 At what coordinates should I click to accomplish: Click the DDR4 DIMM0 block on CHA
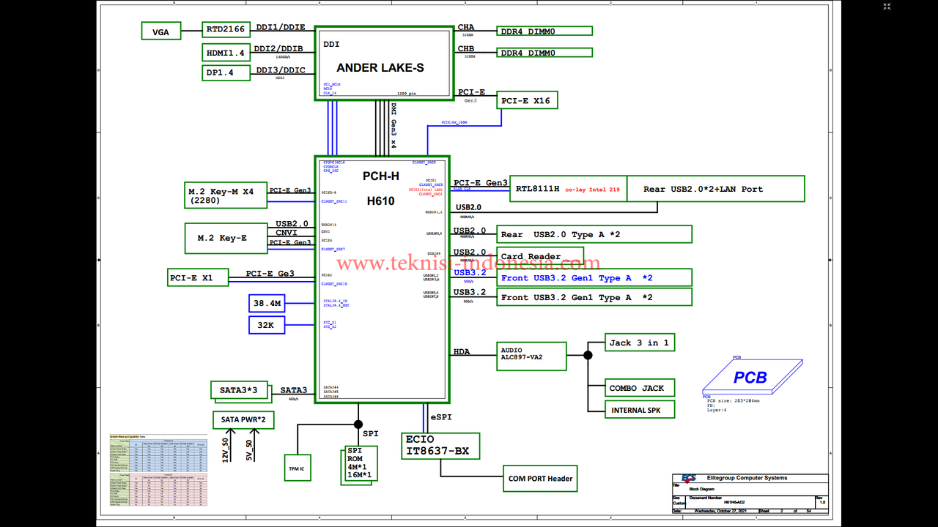[544, 31]
